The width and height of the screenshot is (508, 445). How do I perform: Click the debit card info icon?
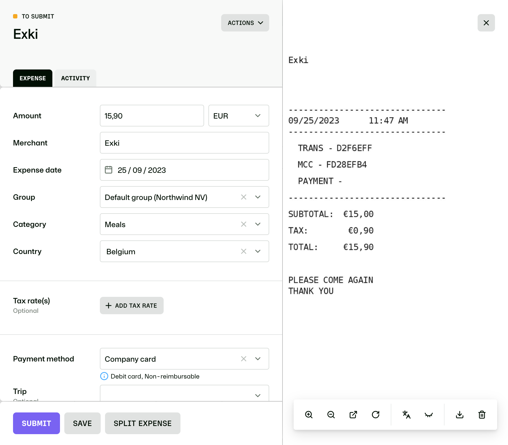104,376
